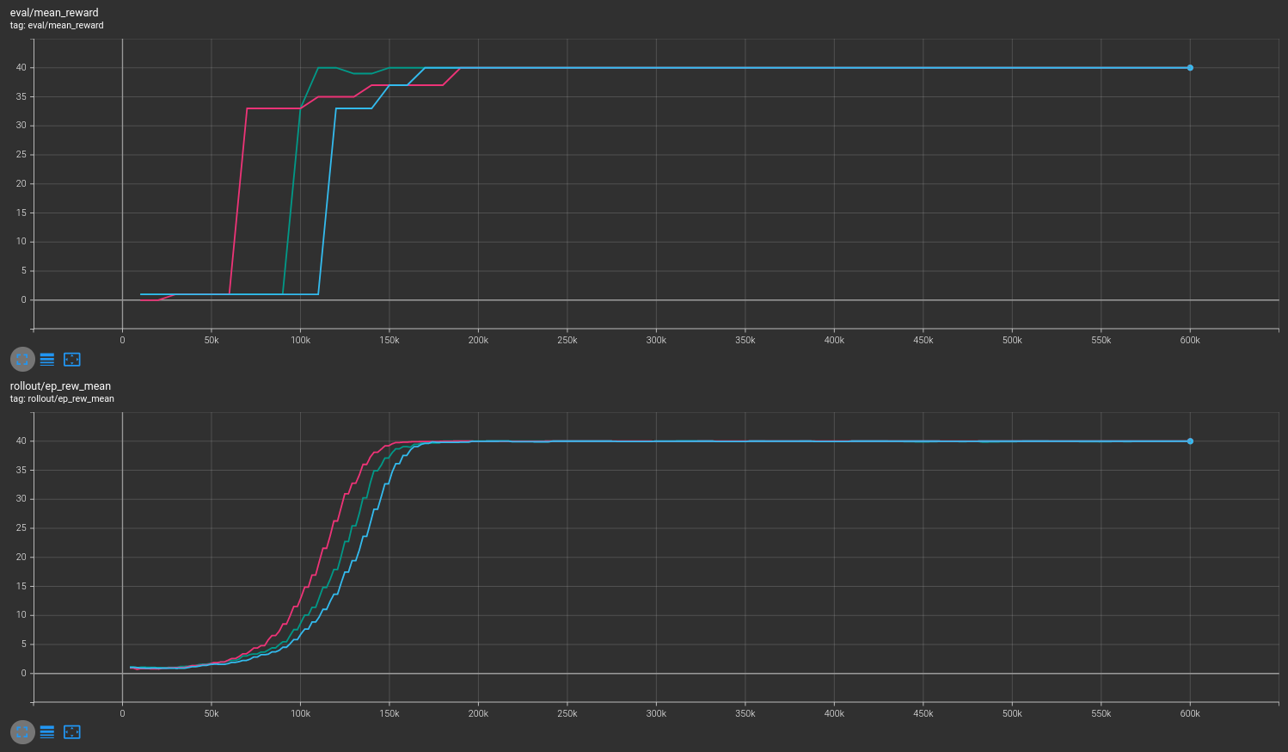
Task: Toggle log scale on eval/mean_reward y-axis
Action: click(x=47, y=360)
